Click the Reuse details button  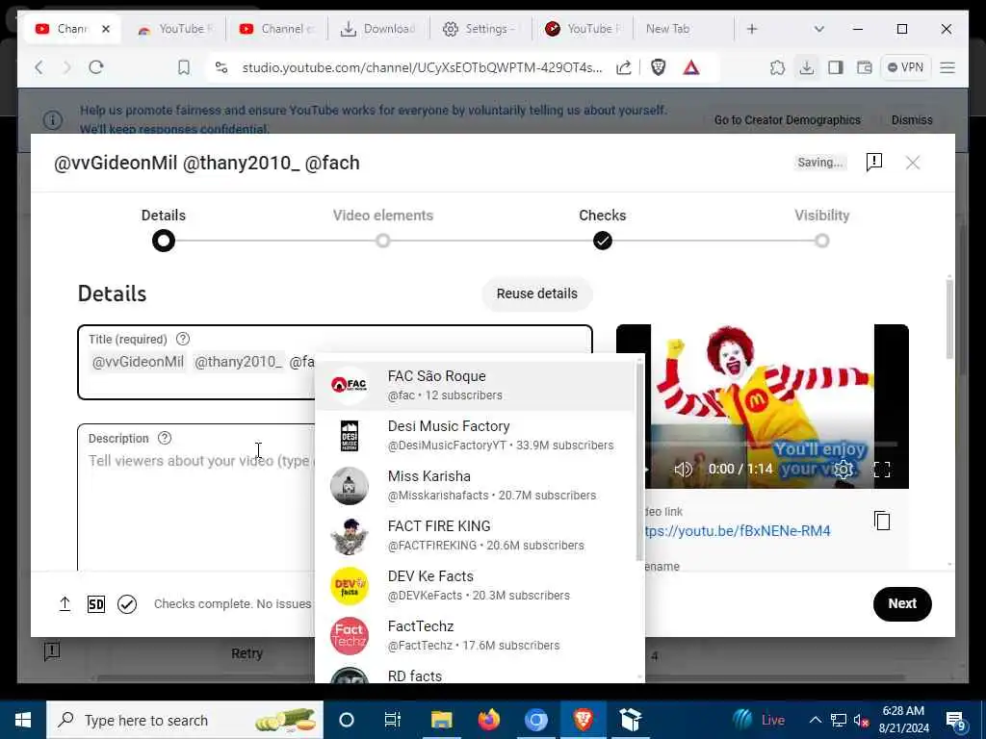(x=536, y=293)
